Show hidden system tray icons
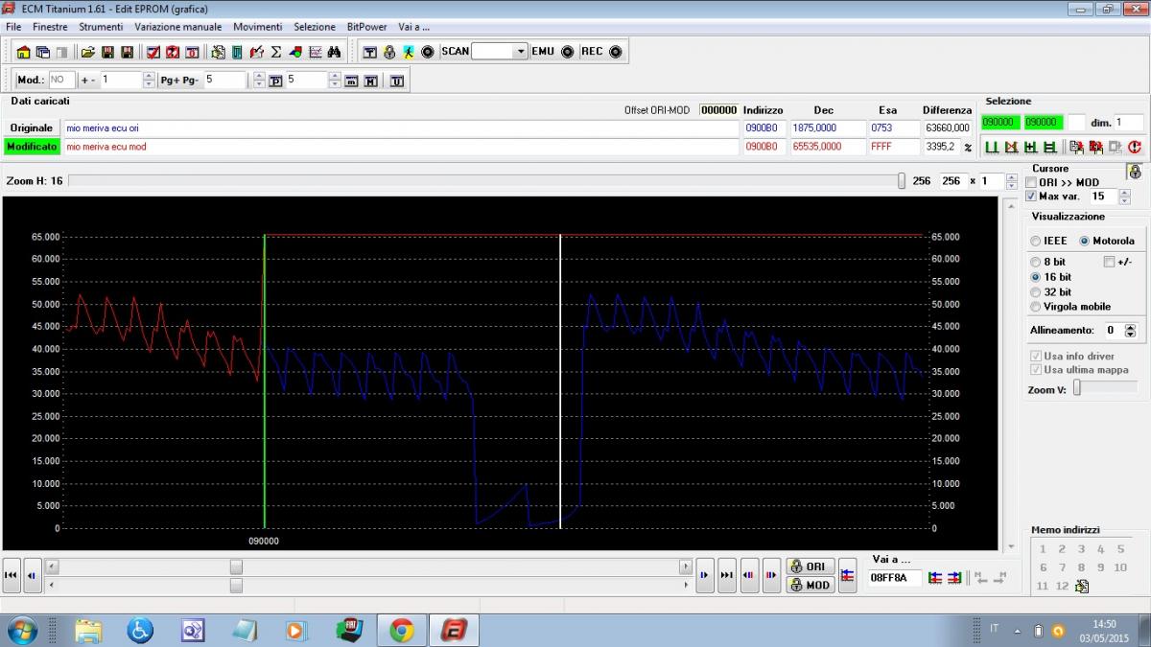Screen dimensions: 1151x647 pyautogui.click(x=1018, y=630)
